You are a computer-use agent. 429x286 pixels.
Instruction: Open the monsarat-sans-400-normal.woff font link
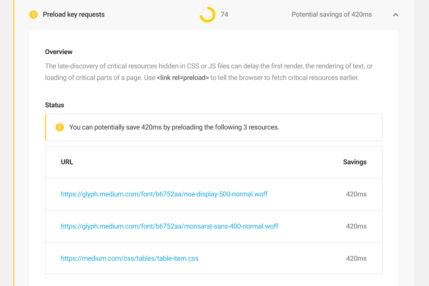click(x=169, y=226)
